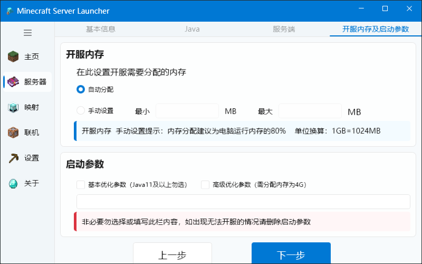
Task: Click the startup parameters text field
Action: pos(243,202)
